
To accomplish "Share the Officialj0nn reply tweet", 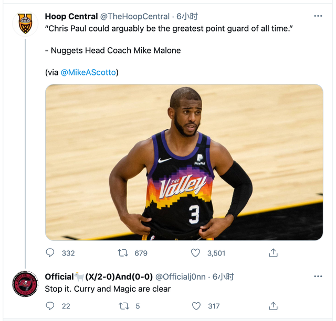I will click(x=273, y=306).
